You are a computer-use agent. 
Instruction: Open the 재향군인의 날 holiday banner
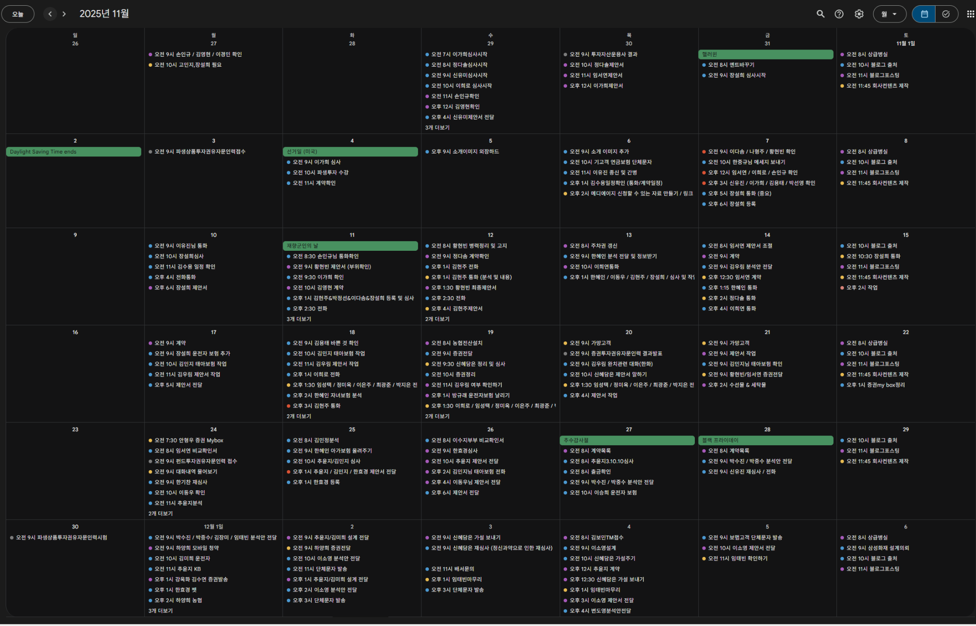coord(350,246)
